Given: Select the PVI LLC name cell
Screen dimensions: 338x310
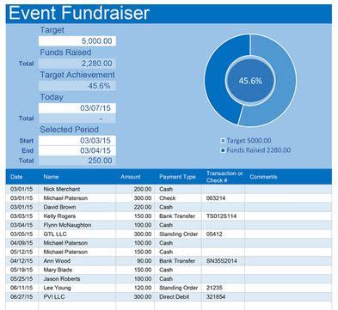Looking at the screenshot, I should [77, 297].
